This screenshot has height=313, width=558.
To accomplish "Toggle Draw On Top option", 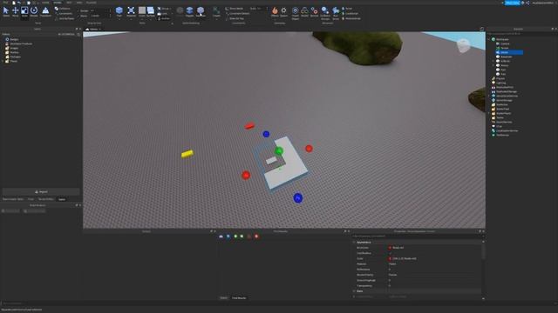I will (235, 18).
